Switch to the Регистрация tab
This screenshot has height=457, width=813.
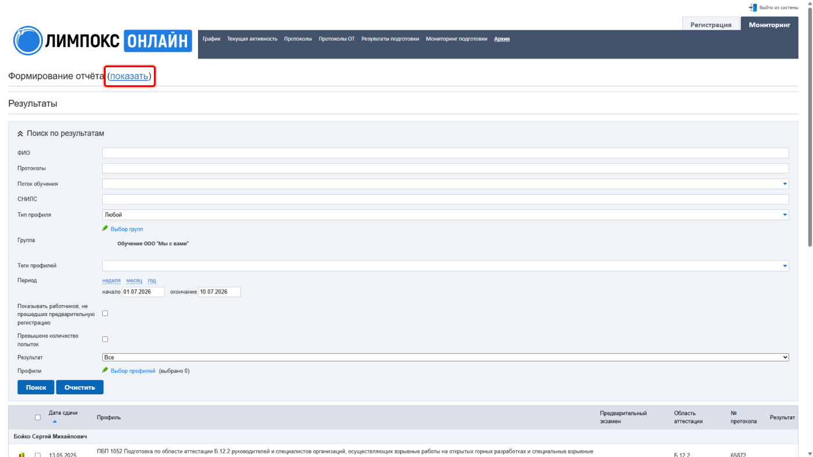pyautogui.click(x=711, y=25)
